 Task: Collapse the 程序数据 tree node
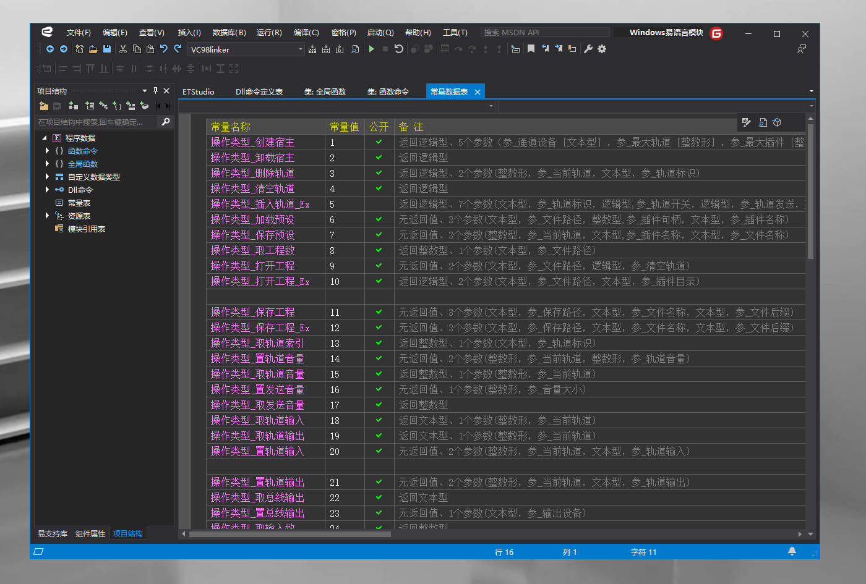[45, 138]
